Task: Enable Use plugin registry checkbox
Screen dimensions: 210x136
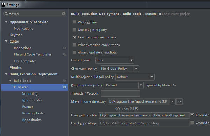Action: [74, 30]
